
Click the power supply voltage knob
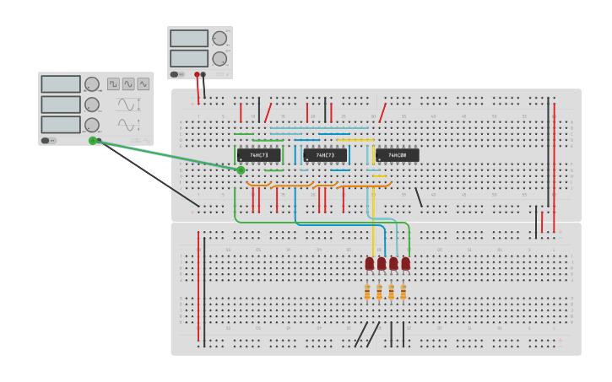point(219,39)
